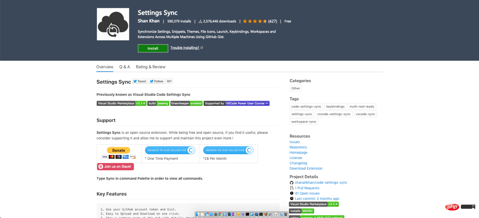Select the keybindings tag
The width and height of the screenshot is (479, 218).
[335, 107]
